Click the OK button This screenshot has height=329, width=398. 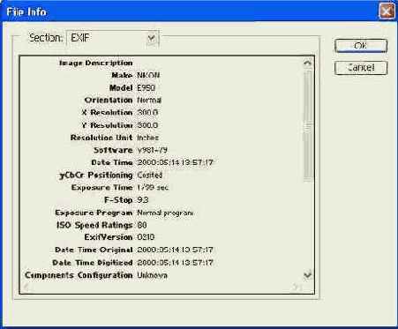[x=361, y=46]
